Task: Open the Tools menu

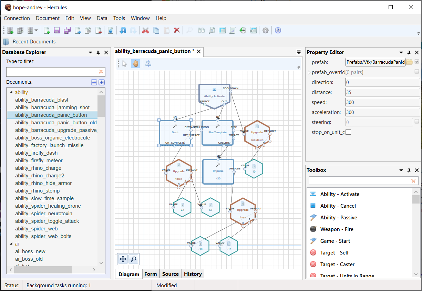Action: coord(119,18)
